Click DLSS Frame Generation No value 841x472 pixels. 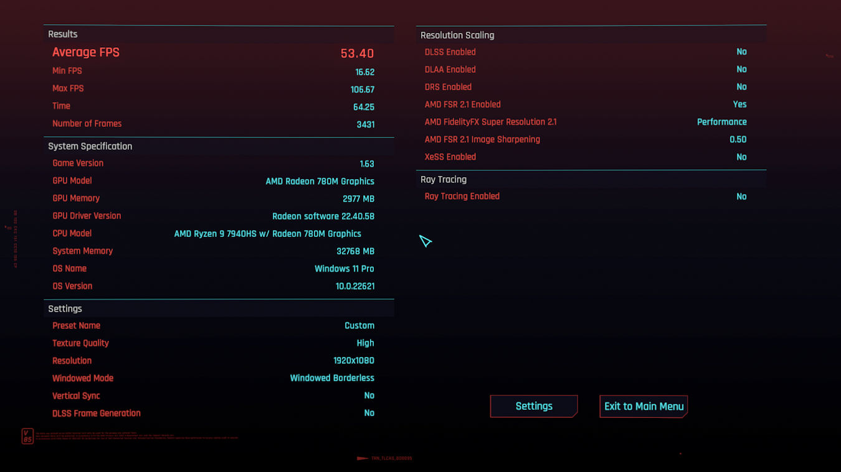tap(369, 413)
